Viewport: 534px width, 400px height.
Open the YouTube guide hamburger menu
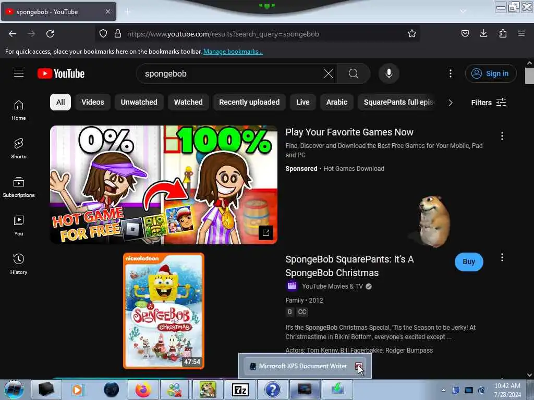[x=19, y=73]
